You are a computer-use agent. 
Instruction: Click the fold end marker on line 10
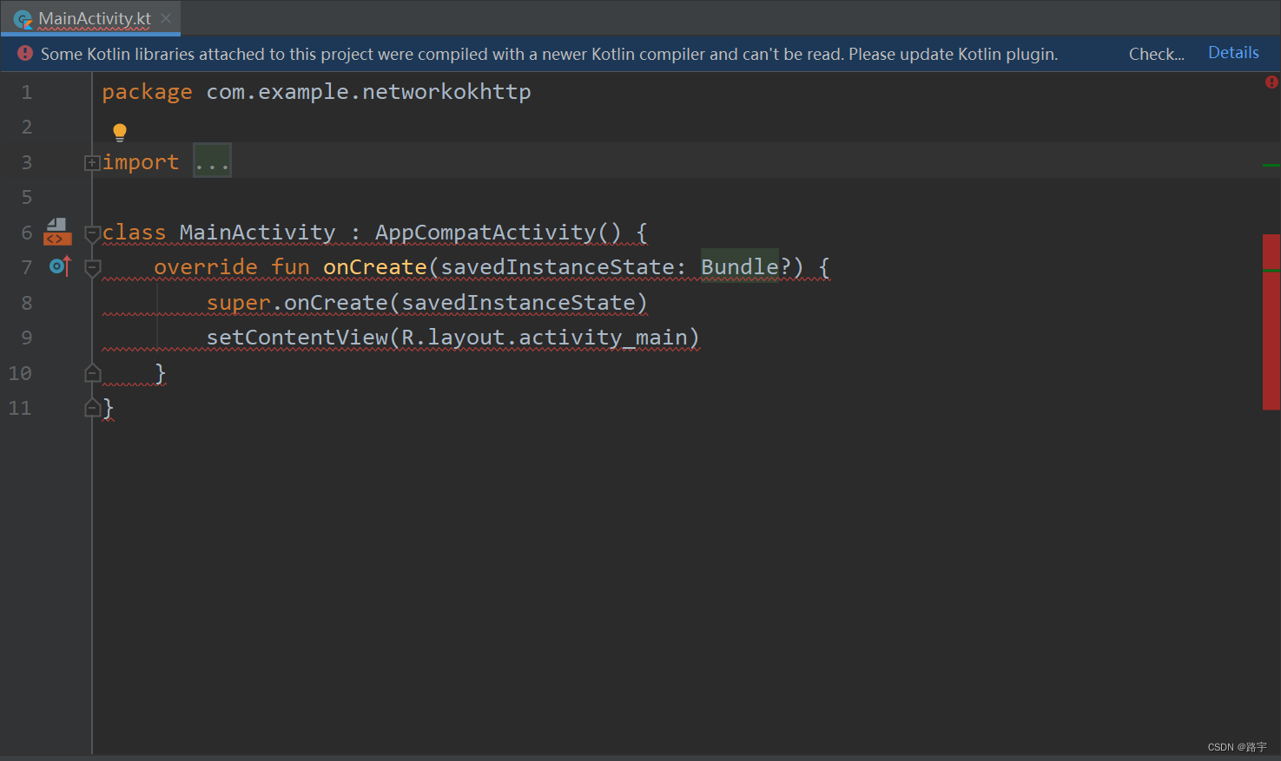click(92, 373)
